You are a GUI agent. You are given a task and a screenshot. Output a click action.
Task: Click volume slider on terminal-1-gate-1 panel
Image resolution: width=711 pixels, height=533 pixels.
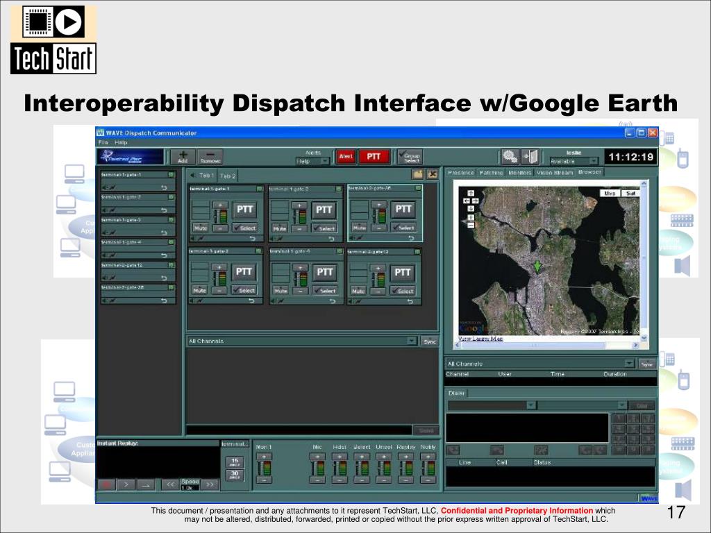tap(221, 217)
